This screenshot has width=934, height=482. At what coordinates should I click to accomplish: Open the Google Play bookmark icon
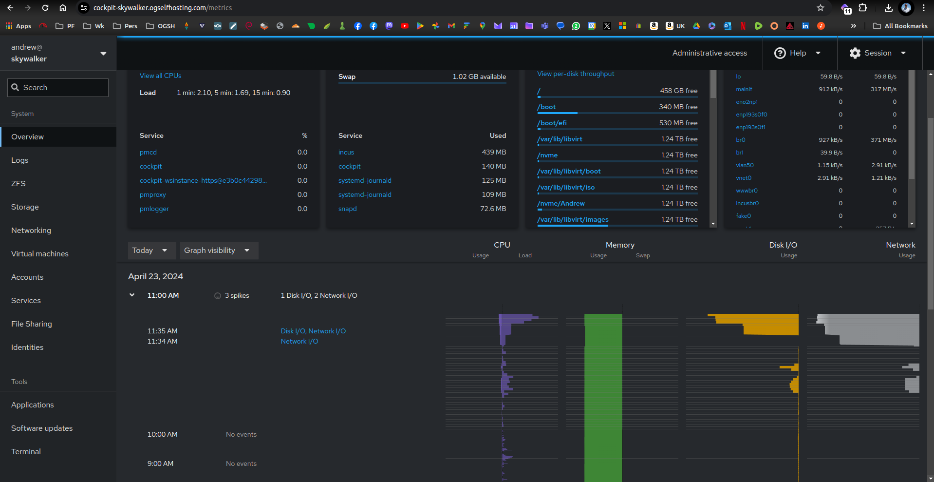[x=420, y=26]
